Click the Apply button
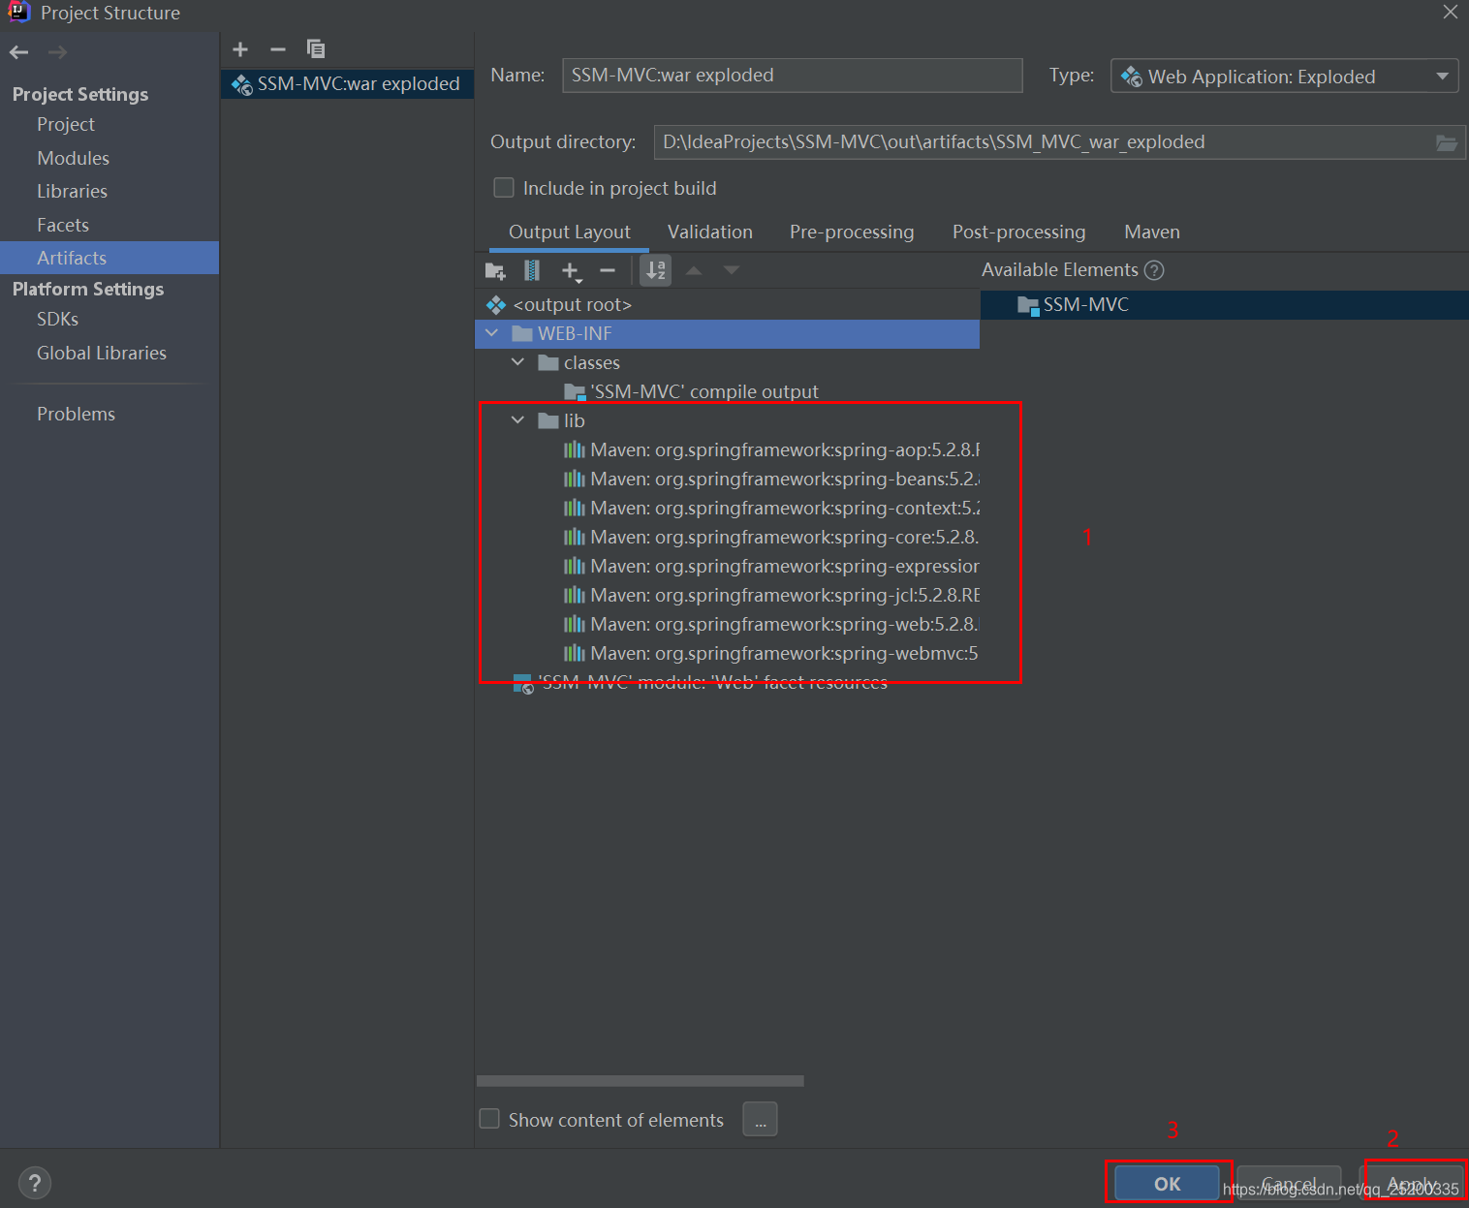 1411,1184
